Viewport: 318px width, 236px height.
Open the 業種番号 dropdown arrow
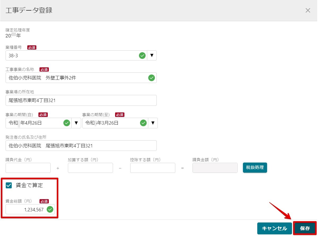[152, 55]
